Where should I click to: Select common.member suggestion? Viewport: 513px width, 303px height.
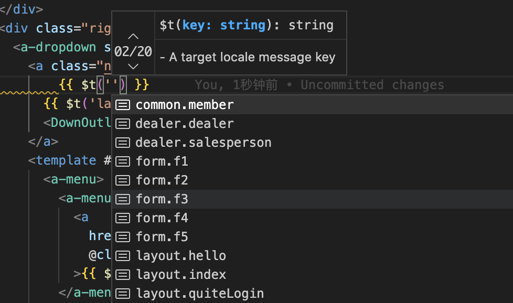(313, 105)
